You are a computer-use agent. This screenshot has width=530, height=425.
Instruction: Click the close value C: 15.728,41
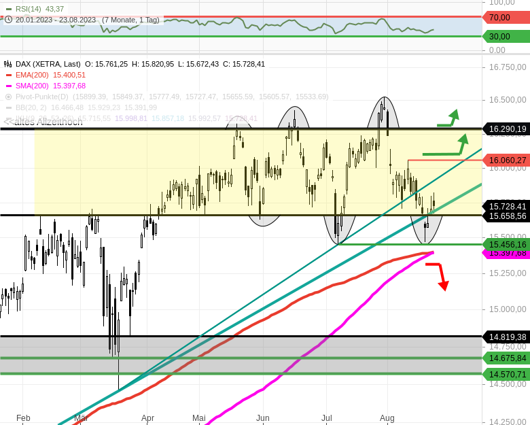(244, 64)
